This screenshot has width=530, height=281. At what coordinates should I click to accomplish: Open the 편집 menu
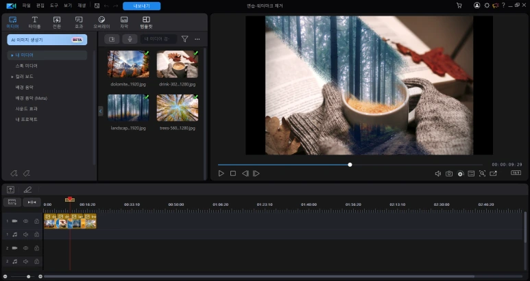[40, 5]
